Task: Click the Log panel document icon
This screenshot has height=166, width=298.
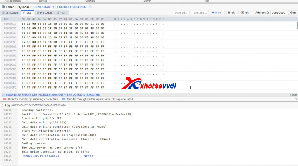Action: [2, 105]
